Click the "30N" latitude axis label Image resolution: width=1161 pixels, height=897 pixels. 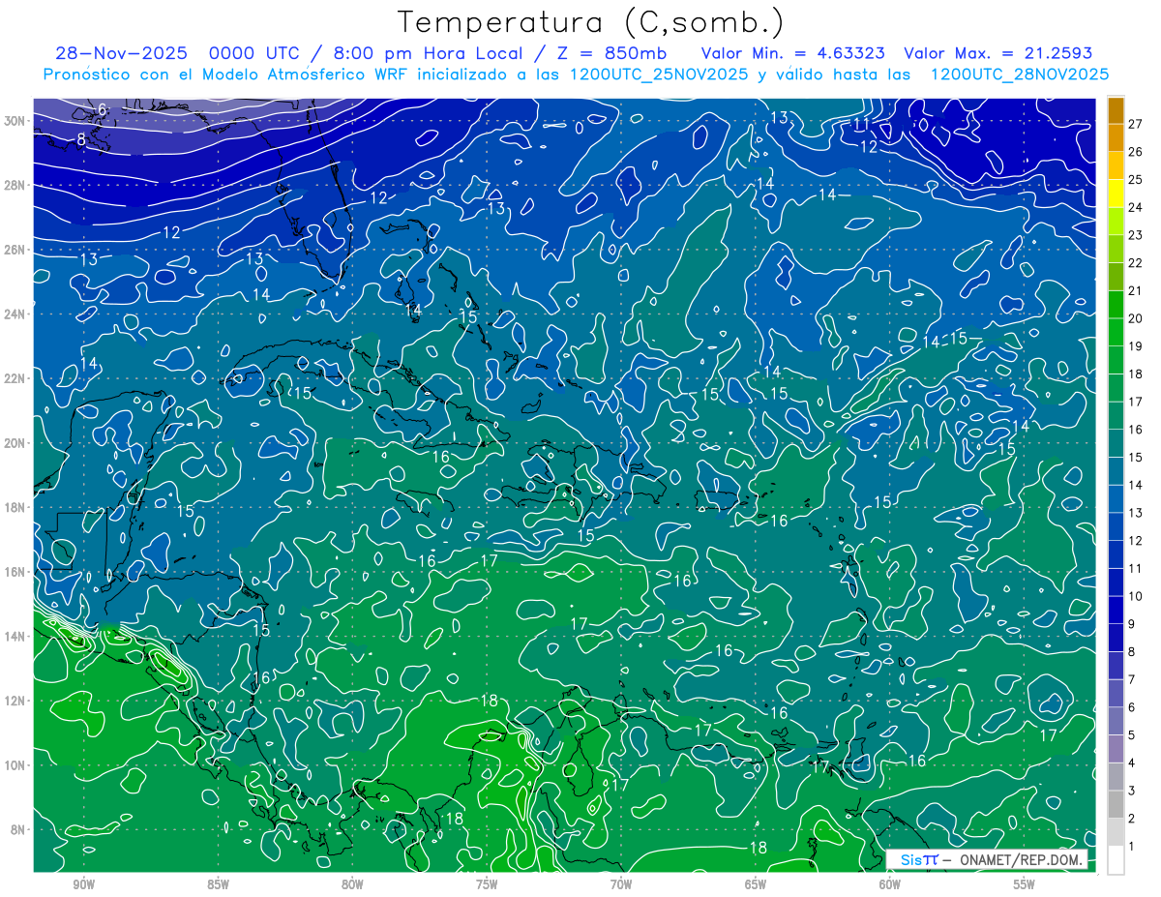coord(15,121)
